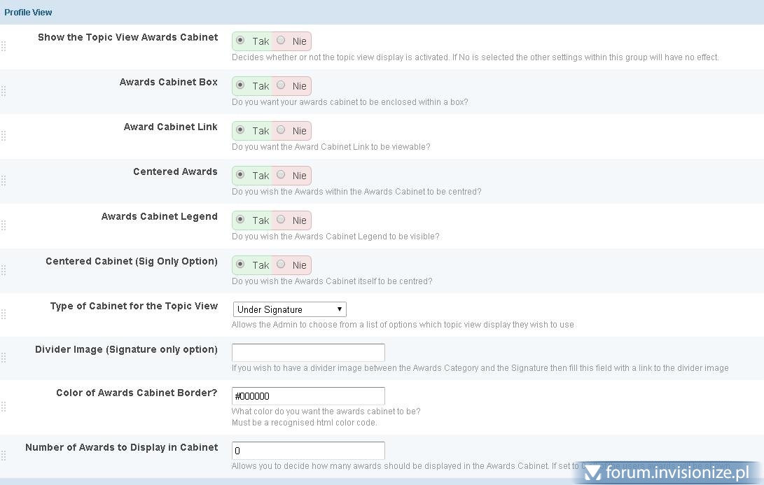Select Tak for Centered Cabinet (Sig Only Option)
764x485 pixels.
(240, 265)
